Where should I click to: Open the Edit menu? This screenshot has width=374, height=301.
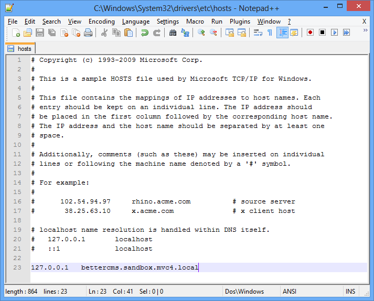(x=30, y=21)
